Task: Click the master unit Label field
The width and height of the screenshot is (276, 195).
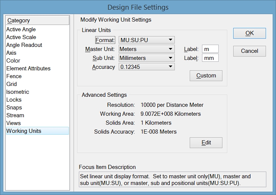Action: [210, 49]
